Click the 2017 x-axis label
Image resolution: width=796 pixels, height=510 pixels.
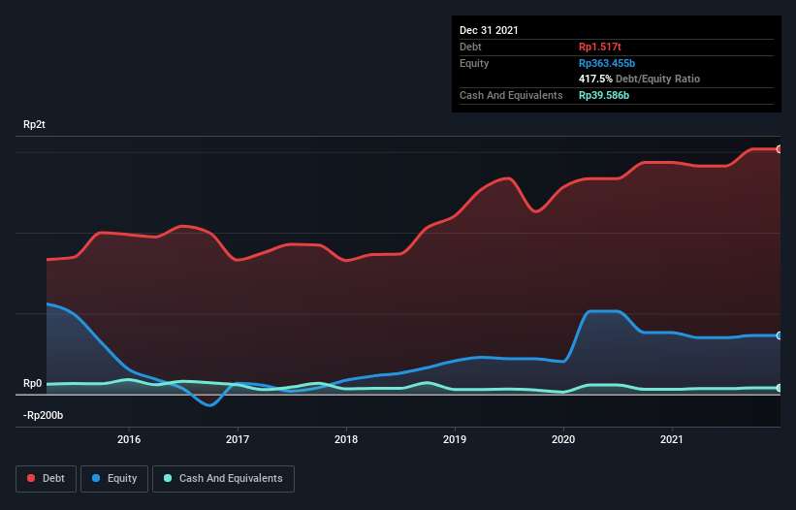coord(238,439)
